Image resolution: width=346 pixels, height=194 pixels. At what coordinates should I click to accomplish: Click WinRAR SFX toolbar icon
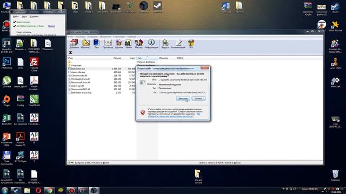tap(191, 44)
